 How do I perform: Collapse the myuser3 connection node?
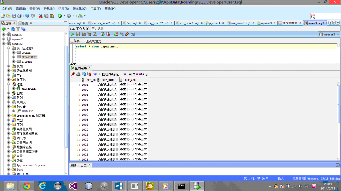click(x=4, y=44)
